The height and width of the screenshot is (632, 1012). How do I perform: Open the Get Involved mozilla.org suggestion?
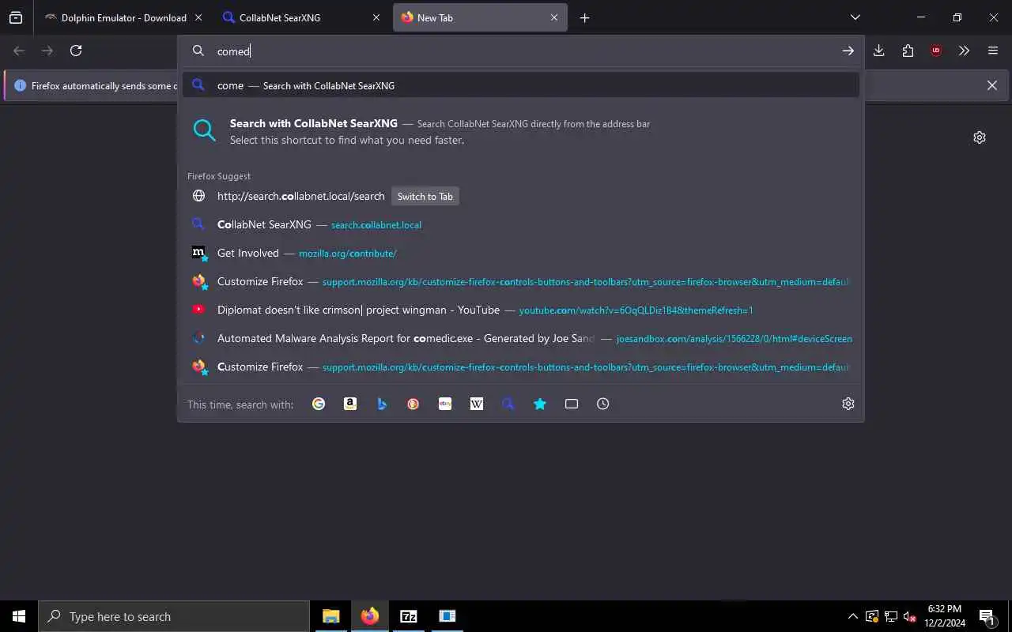tap(521, 253)
